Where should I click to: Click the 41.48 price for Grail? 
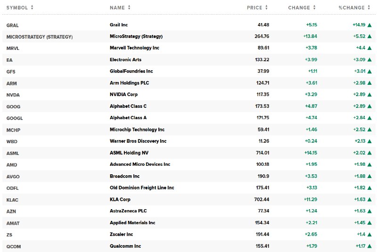click(x=263, y=25)
